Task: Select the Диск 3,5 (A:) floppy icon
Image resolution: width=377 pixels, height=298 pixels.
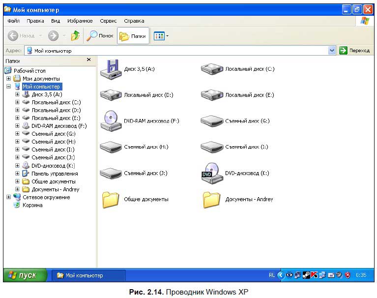Action: [x=111, y=69]
